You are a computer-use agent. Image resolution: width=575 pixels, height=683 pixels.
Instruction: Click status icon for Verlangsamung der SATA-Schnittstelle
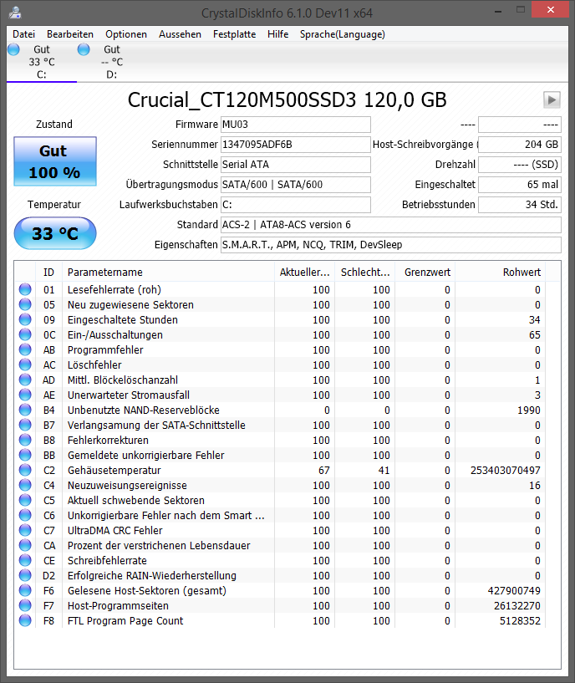pos(25,425)
